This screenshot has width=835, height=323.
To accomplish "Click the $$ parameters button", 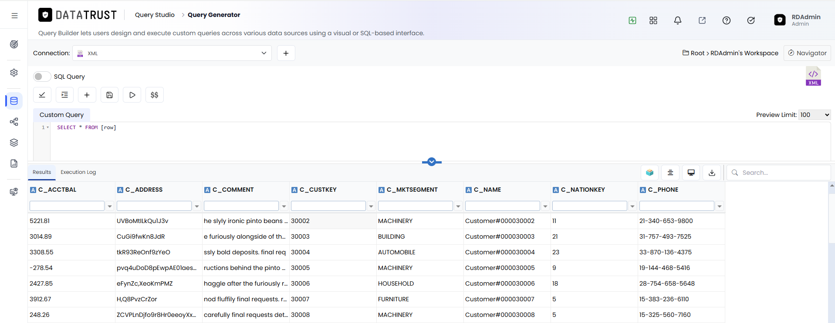I will (x=155, y=95).
